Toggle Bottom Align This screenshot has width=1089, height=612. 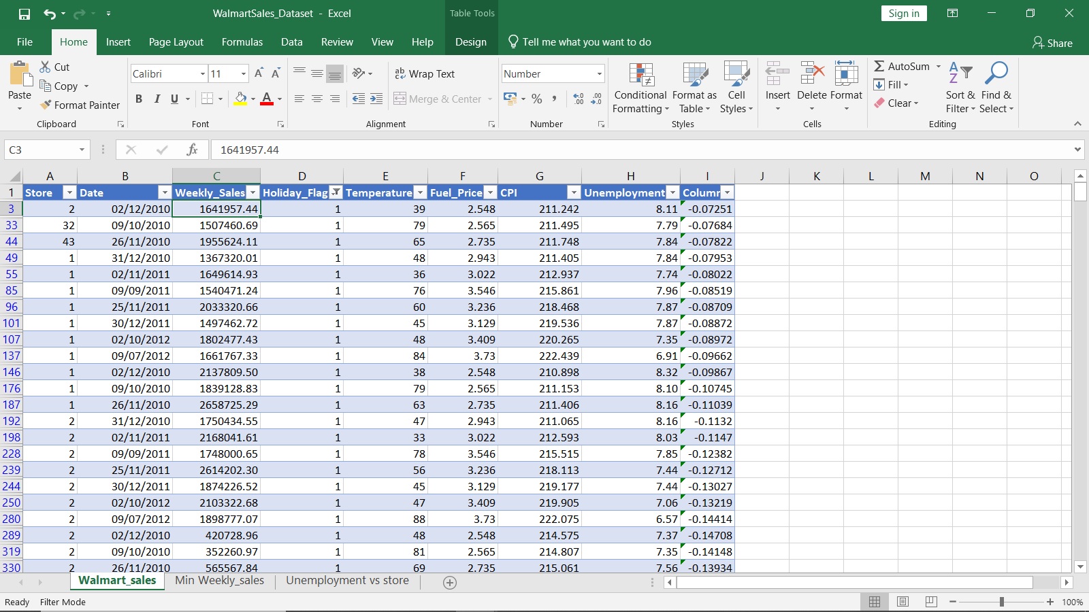click(x=335, y=73)
